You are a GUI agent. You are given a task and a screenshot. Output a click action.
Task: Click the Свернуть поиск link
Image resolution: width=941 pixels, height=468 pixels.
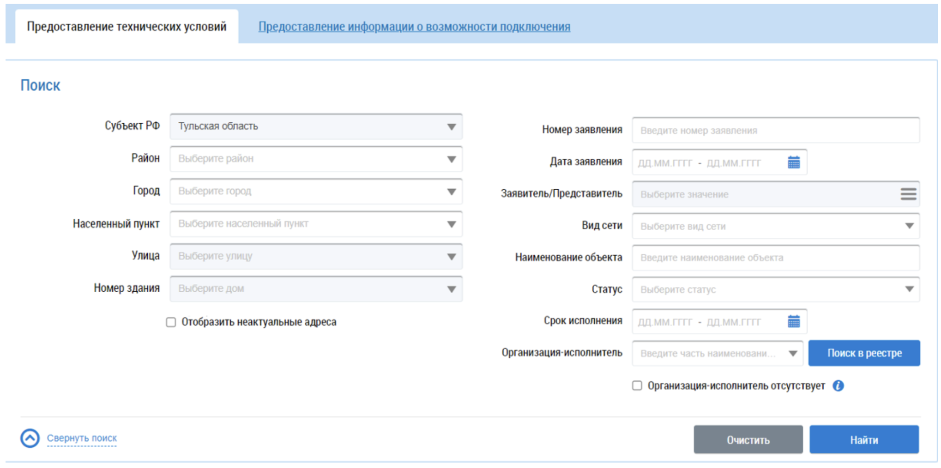(x=82, y=438)
